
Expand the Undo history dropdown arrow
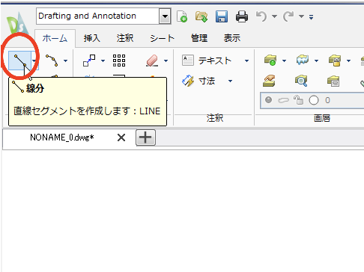[x=274, y=16]
